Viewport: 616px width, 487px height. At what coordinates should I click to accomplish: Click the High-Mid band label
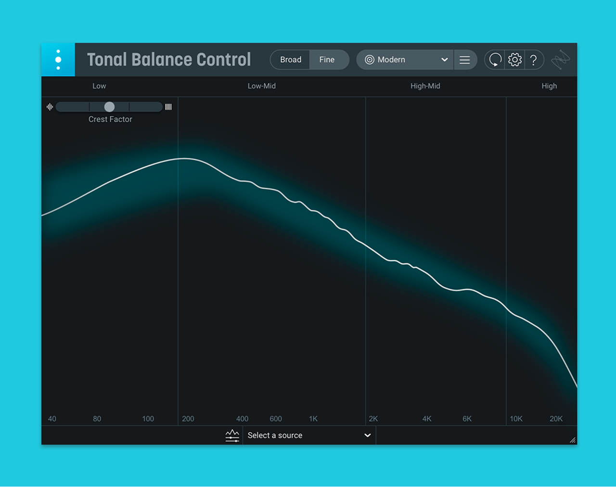[x=425, y=86]
